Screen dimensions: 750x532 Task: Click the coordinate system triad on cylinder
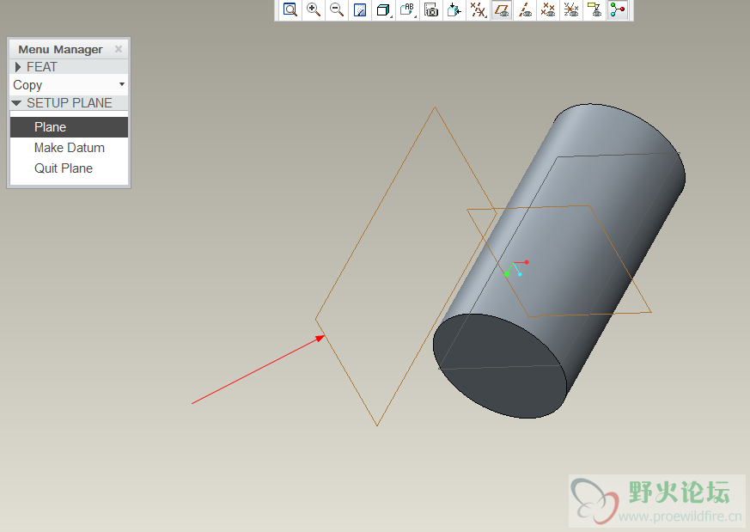click(x=516, y=268)
